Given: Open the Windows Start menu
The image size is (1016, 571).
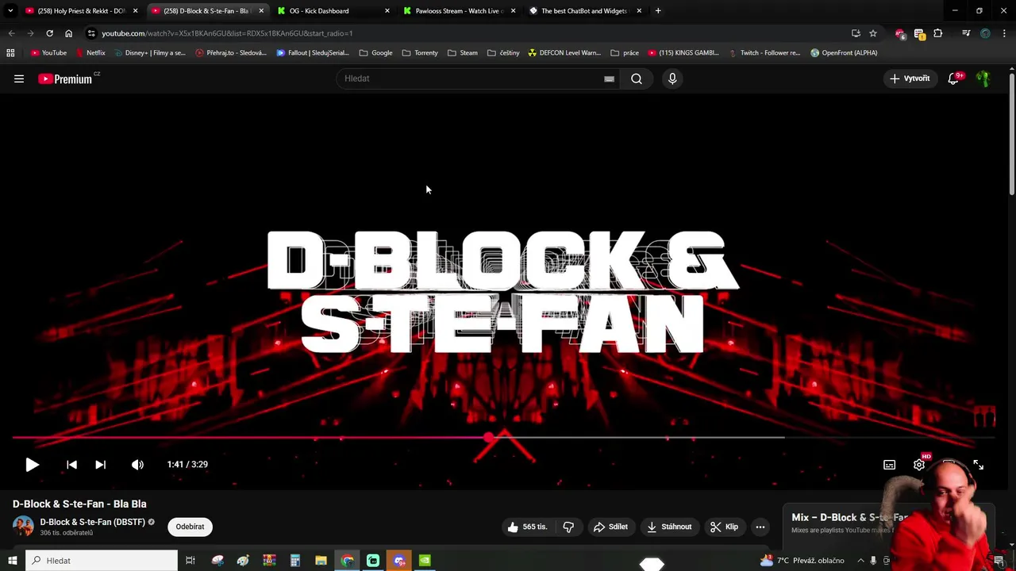Looking at the screenshot, I should (12, 561).
